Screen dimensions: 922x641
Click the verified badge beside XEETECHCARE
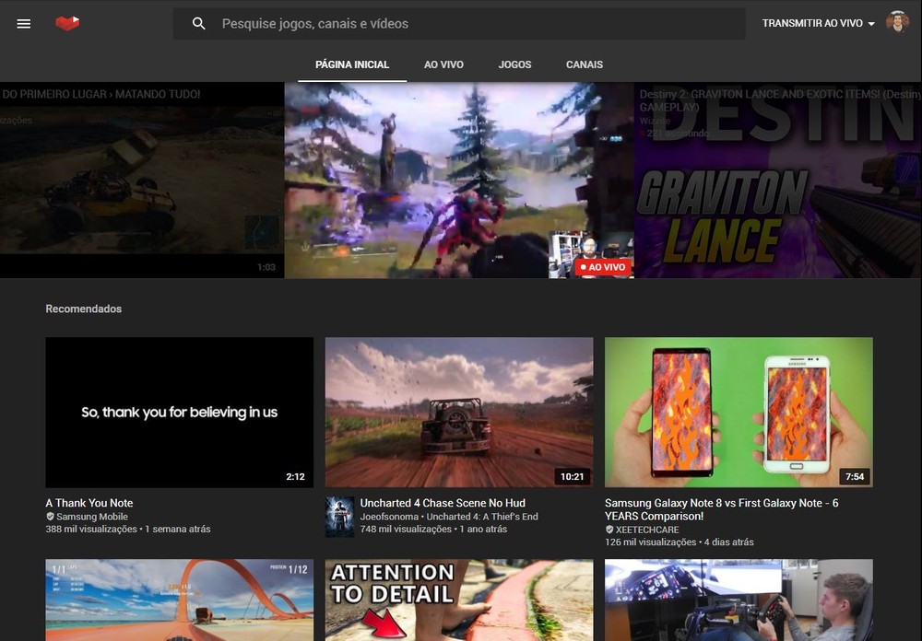pos(609,530)
